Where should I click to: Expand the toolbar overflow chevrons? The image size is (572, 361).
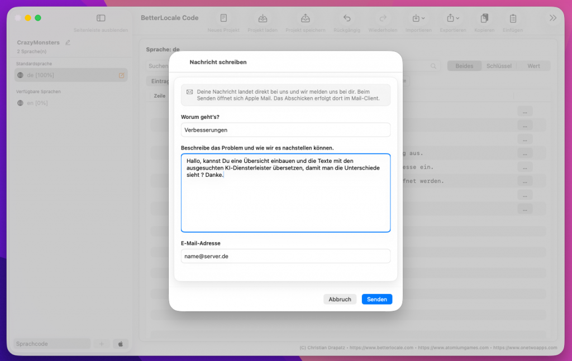pyautogui.click(x=552, y=18)
